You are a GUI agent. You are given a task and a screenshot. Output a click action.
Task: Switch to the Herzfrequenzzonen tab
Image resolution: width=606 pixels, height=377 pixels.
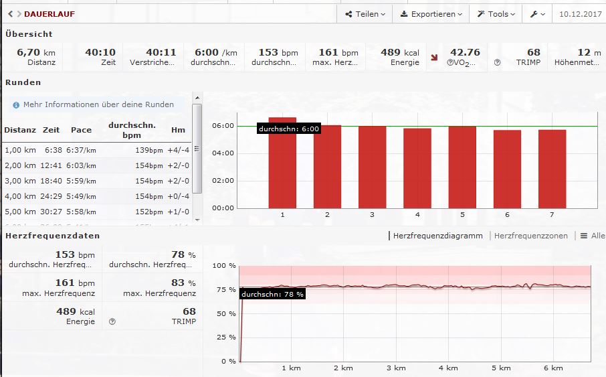point(530,236)
